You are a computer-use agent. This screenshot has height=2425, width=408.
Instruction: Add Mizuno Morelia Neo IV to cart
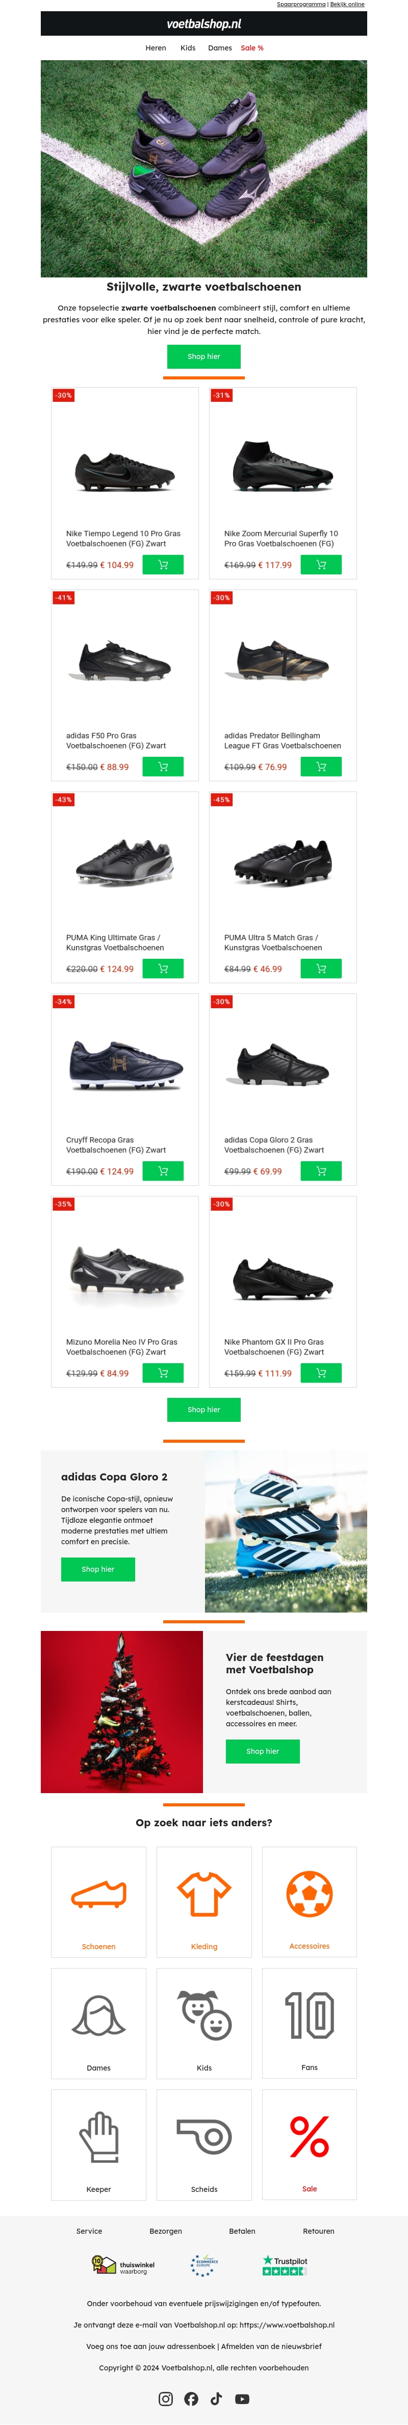point(163,1372)
